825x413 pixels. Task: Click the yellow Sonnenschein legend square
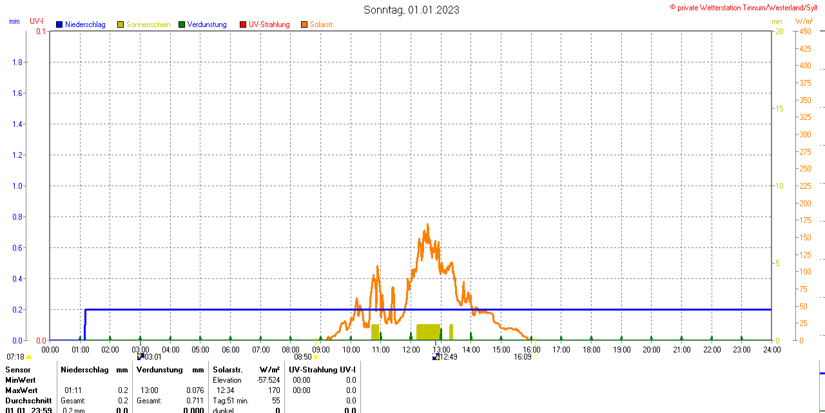click(121, 24)
